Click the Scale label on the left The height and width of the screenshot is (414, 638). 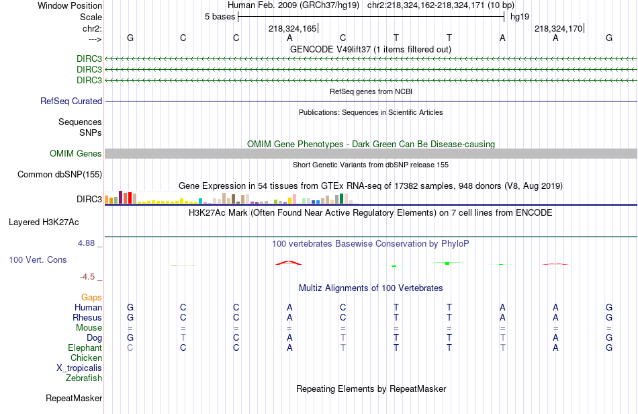coord(91,17)
